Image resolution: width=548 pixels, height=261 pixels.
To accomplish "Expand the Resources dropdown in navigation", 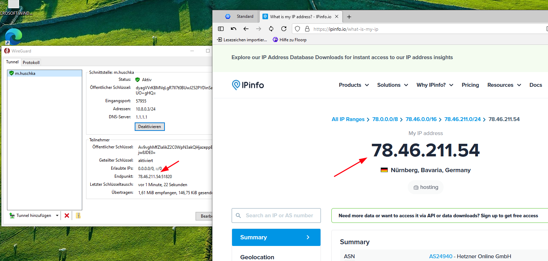I will (x=504, y=85).
